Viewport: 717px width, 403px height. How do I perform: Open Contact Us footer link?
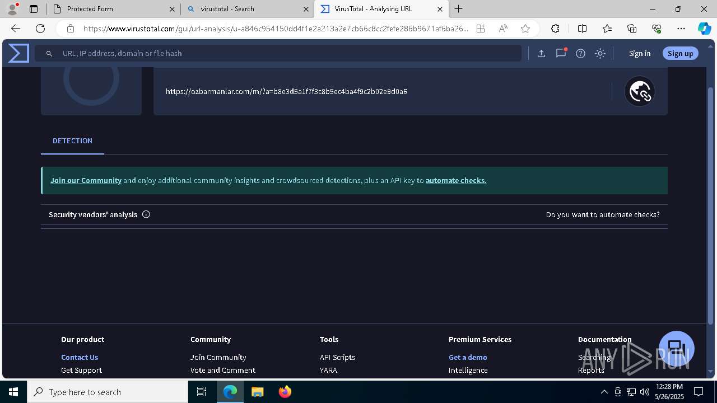80,357
